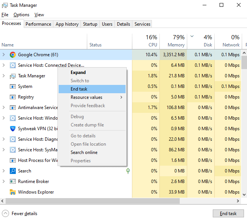The width and height of the screenshot is (247, 220).
Task: Expand the Search process row
Action: (4, 171)
